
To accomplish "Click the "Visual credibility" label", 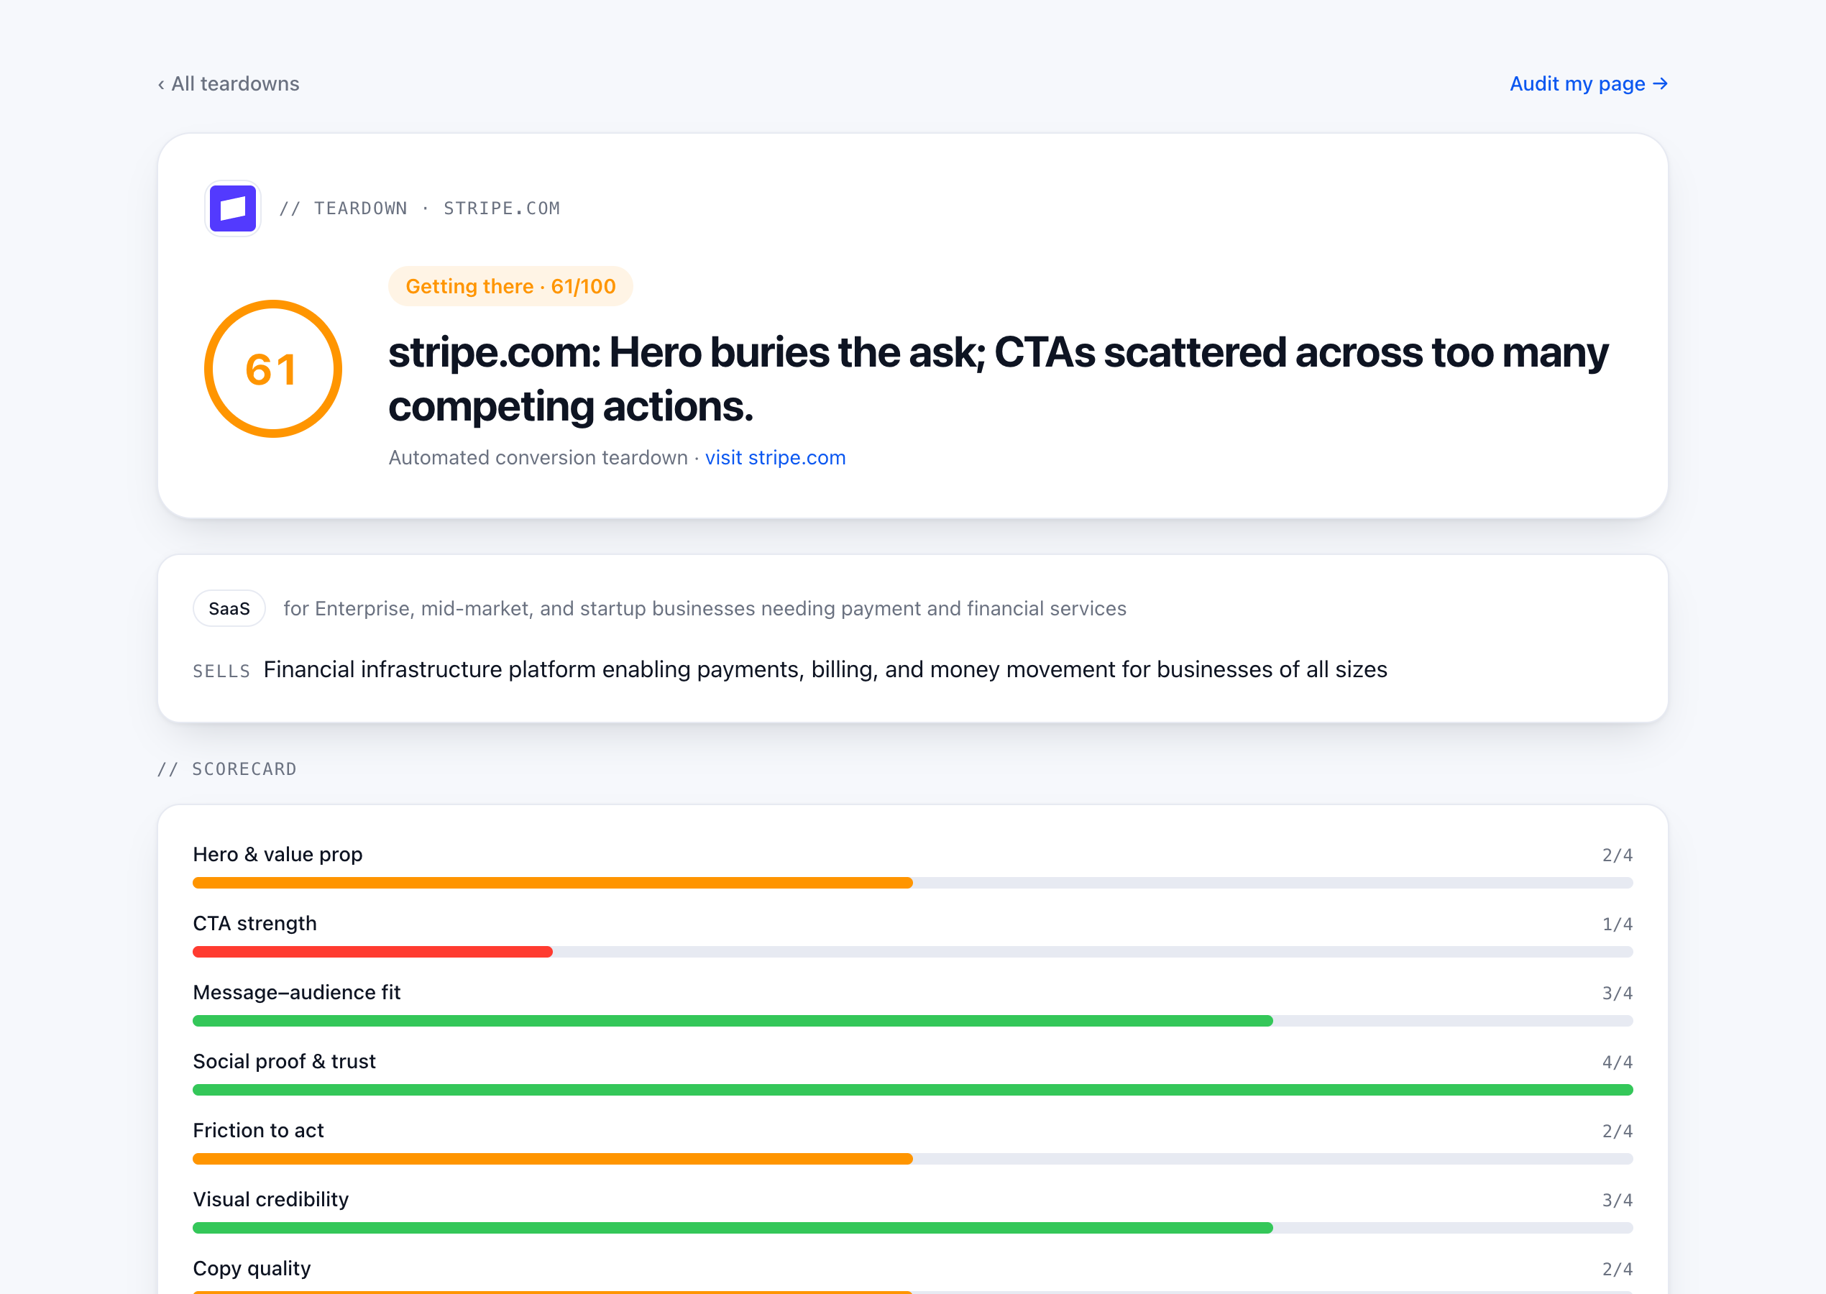I will coord(271,1199).
